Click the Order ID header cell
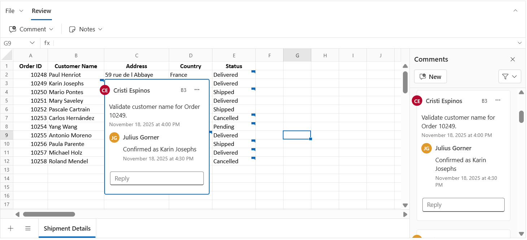Image resolution: width=527 pixels, height=240 pixels. pyautogui.click(x=31, y=66)
